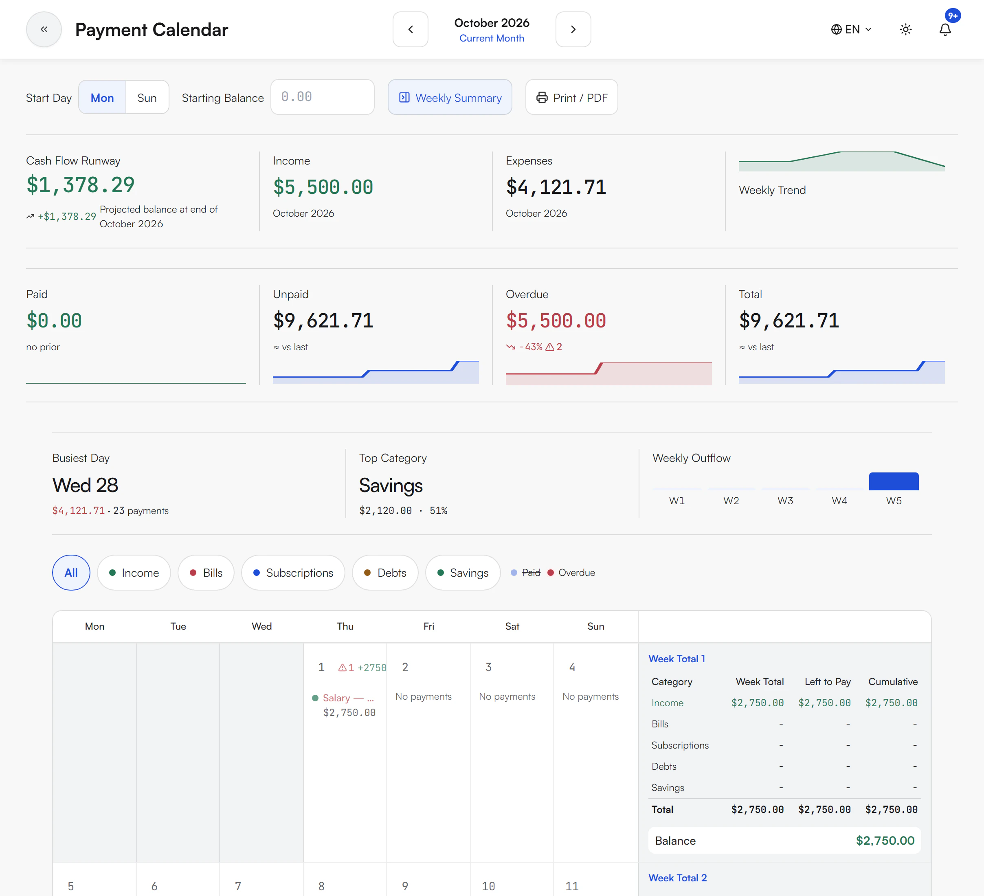Click the Top Category Savings value
984x896 pixels.
[391, 485]
